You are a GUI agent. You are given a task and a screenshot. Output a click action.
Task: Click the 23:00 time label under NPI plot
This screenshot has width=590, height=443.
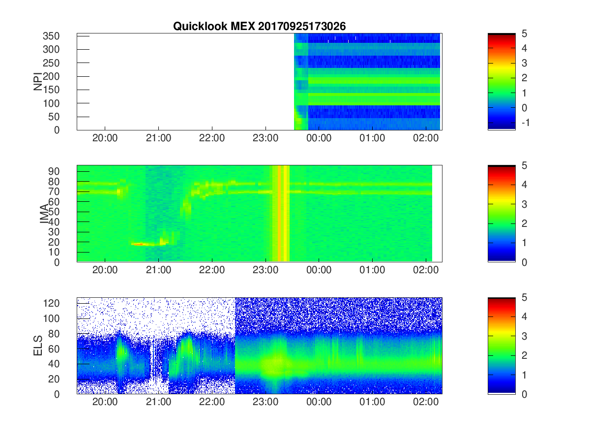(265, 139)
